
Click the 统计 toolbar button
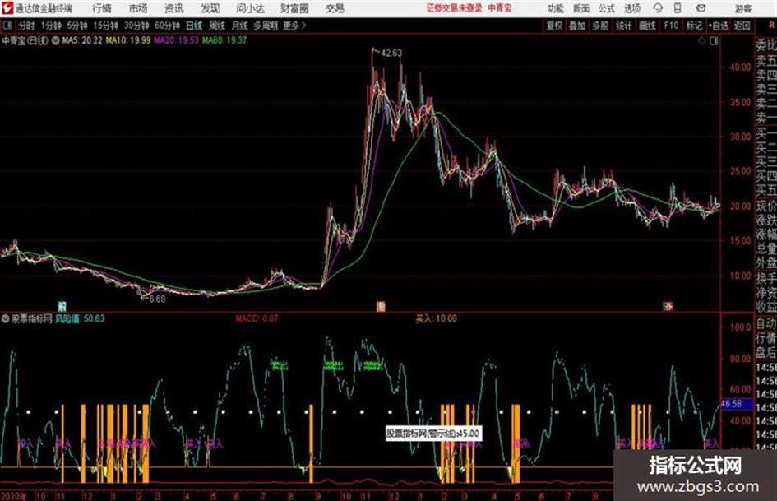[623, 26]
